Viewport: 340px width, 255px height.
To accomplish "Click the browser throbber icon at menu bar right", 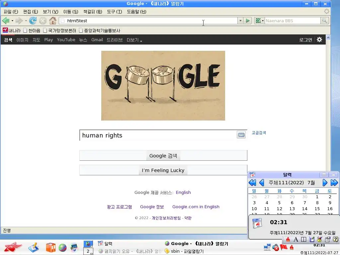I will (327, 11).
